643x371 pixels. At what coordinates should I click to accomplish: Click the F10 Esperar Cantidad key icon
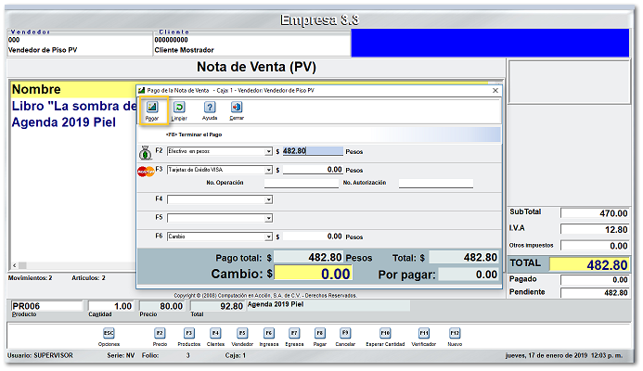pyautogui.click(x=385, y=332)
